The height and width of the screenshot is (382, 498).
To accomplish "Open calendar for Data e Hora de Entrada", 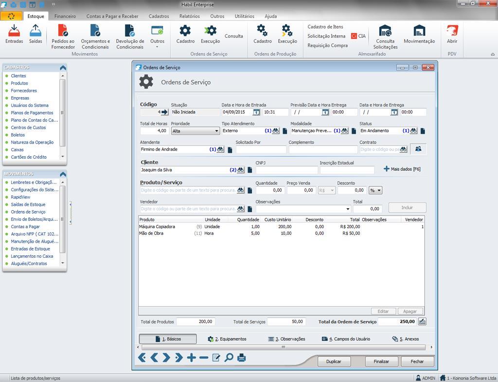I will (256, 112).
